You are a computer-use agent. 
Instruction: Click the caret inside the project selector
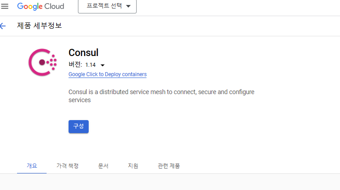click(129, 7)
